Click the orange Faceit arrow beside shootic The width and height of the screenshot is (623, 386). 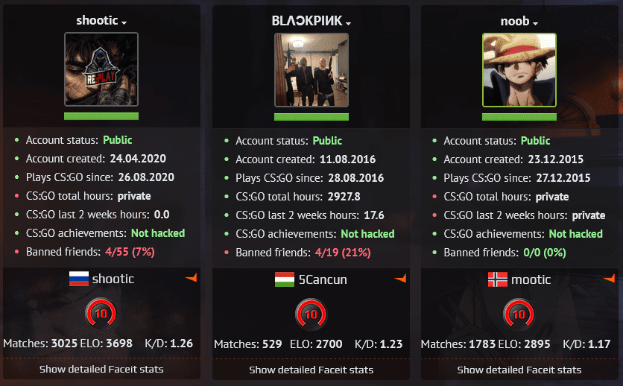click(x=192, y=278)
